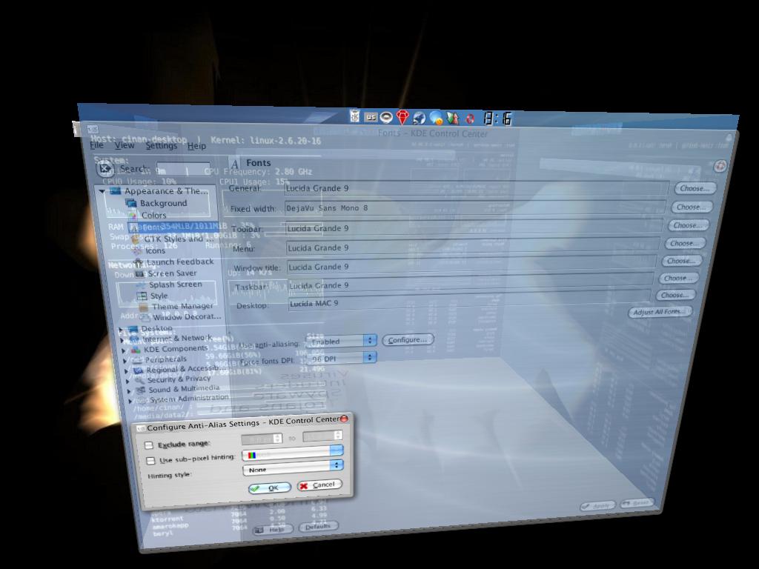This screenshot has height=569, width=759.
Task: Open the Settings menu
Action: (161, 145)
